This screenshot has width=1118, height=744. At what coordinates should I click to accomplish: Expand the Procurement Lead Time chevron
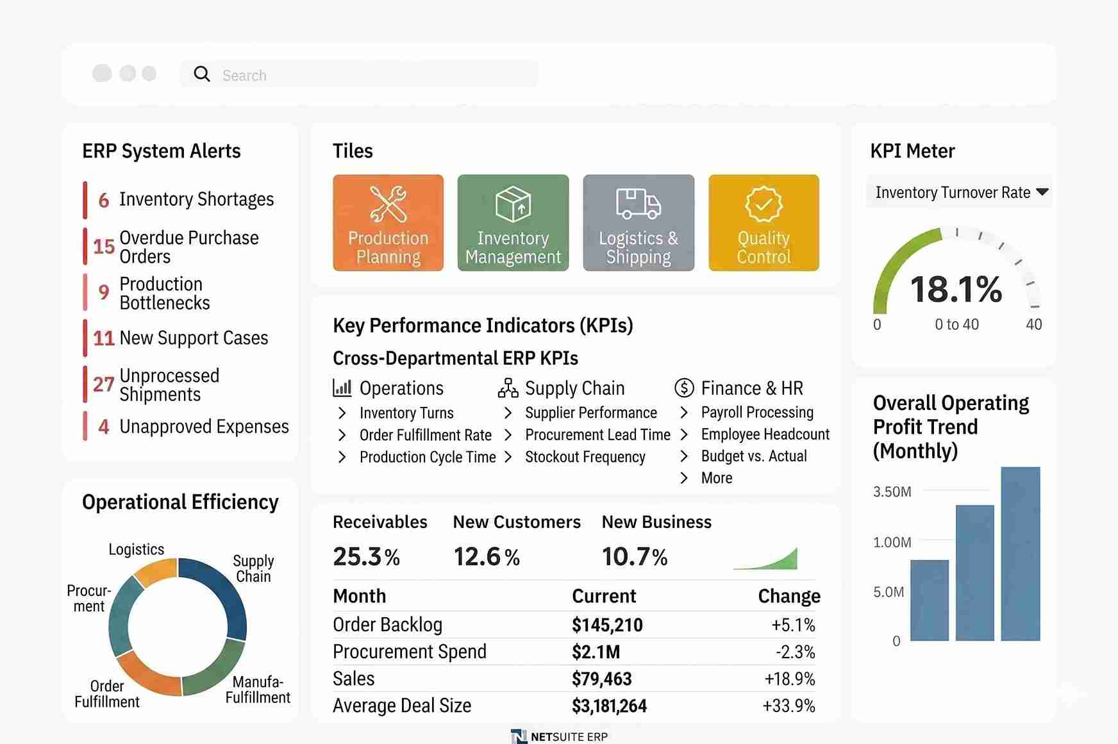pos(508,435)
